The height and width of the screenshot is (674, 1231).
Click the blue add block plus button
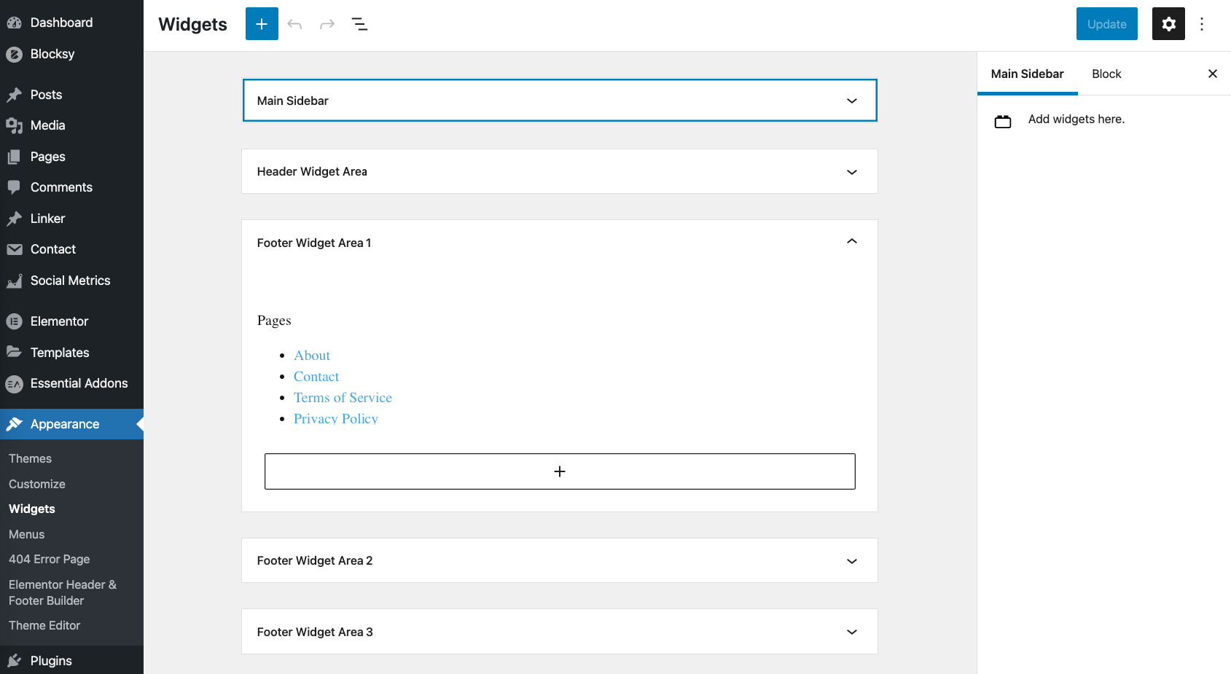point(262,24)
